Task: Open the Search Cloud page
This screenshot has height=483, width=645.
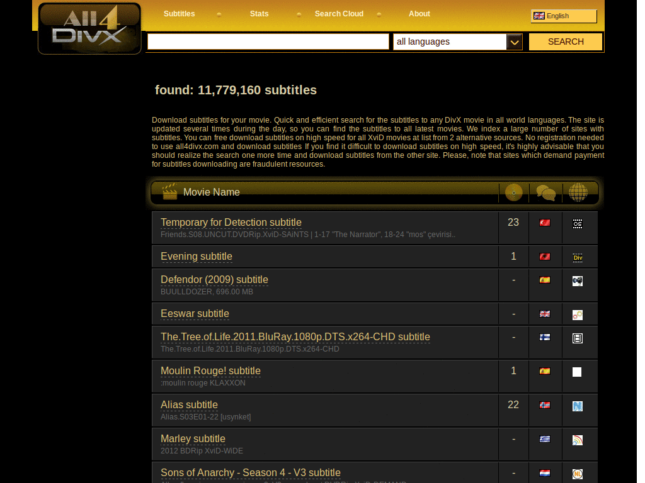Action: 339,14
